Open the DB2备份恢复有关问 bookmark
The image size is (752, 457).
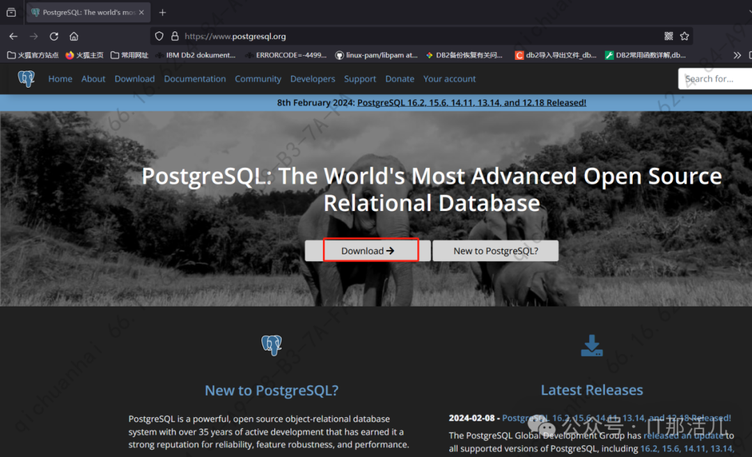(x=464, y=55)
